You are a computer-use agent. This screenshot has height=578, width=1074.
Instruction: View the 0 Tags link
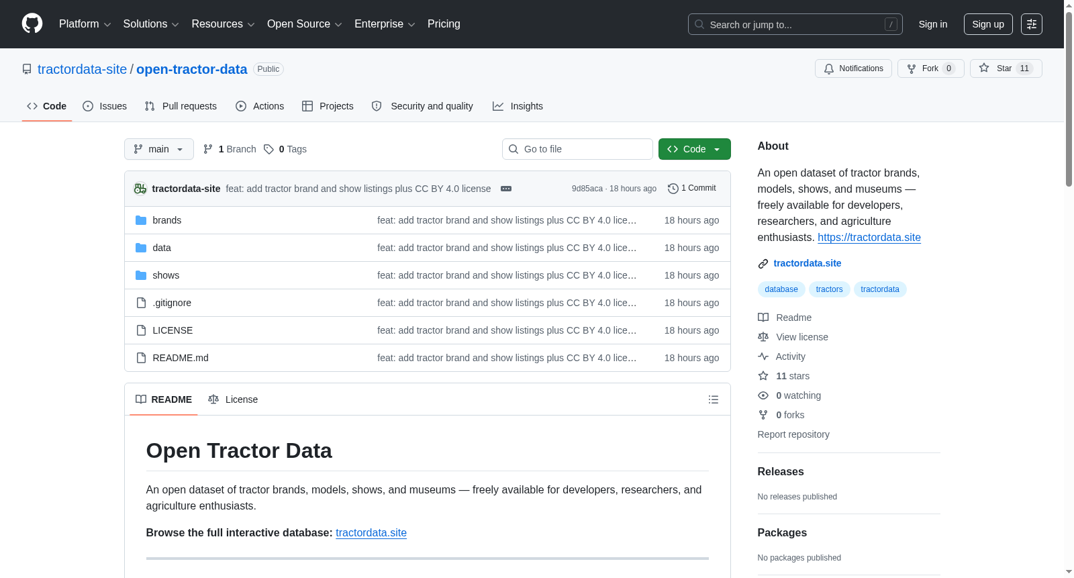285,149
